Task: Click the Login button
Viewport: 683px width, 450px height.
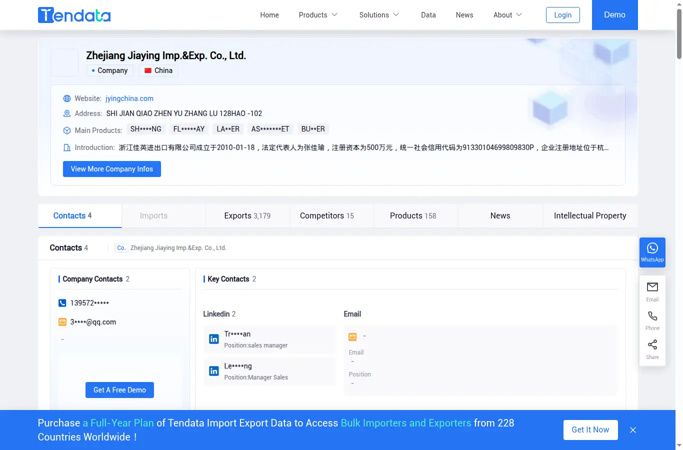Action: pyautogui.click(x=563, y=15)
